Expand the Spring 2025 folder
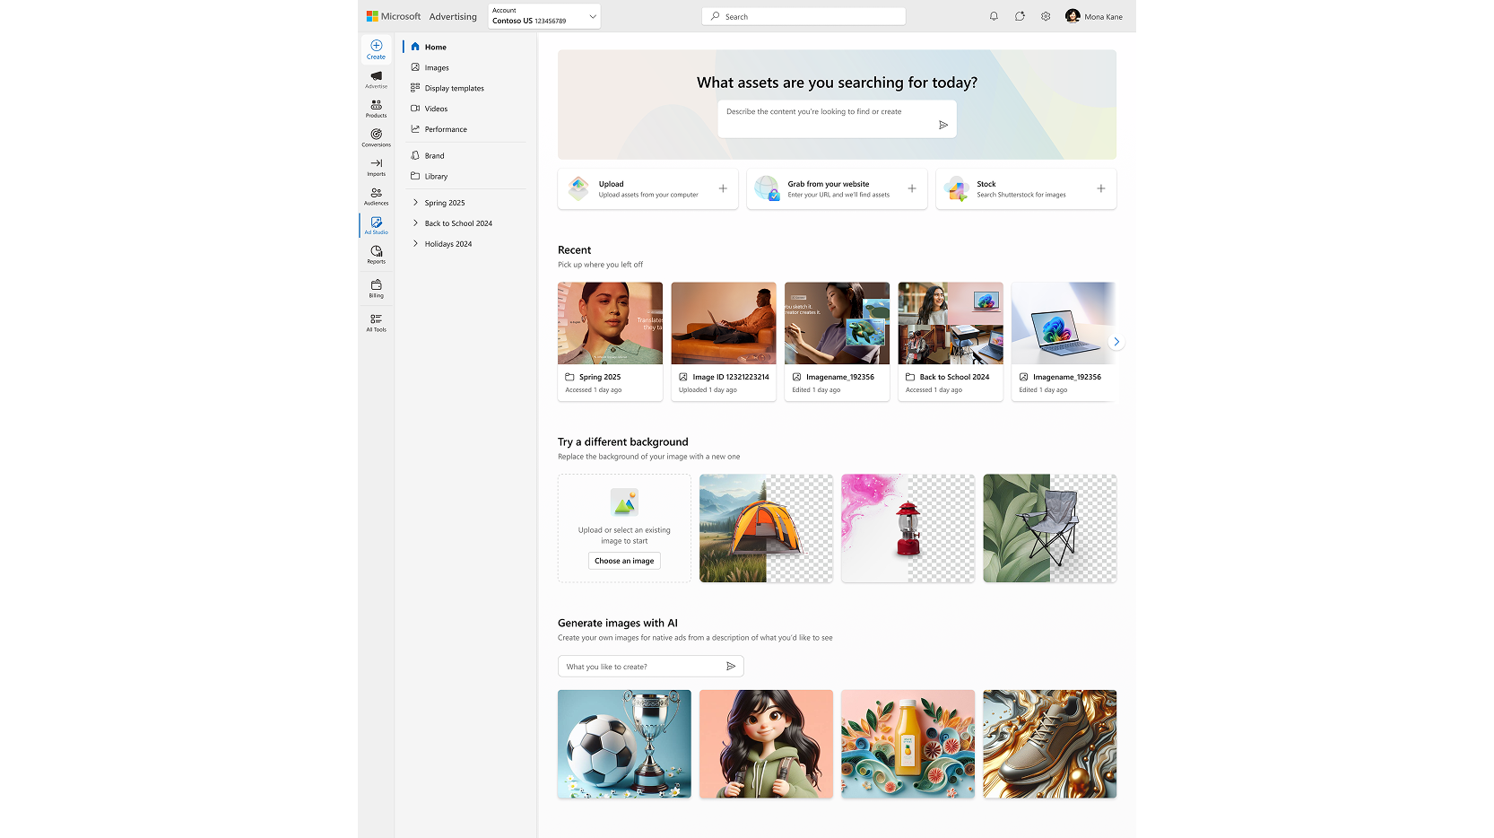The image size is (1494, 838). 415,203
